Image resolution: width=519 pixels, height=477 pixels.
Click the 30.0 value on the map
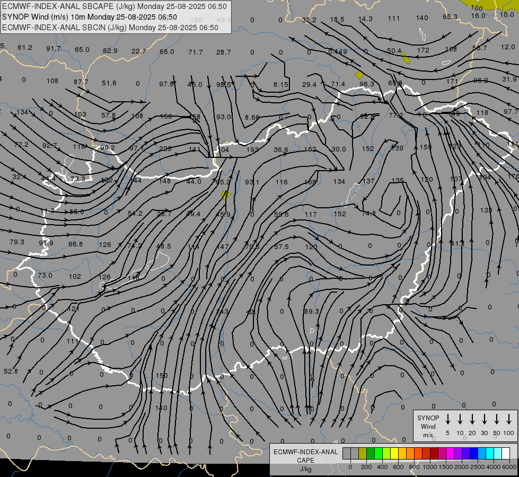pyautogui.click(x=339, y=149)
